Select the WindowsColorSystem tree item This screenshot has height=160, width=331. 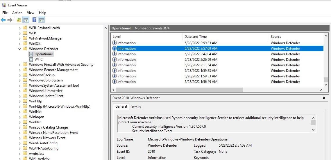click(46, 80)
